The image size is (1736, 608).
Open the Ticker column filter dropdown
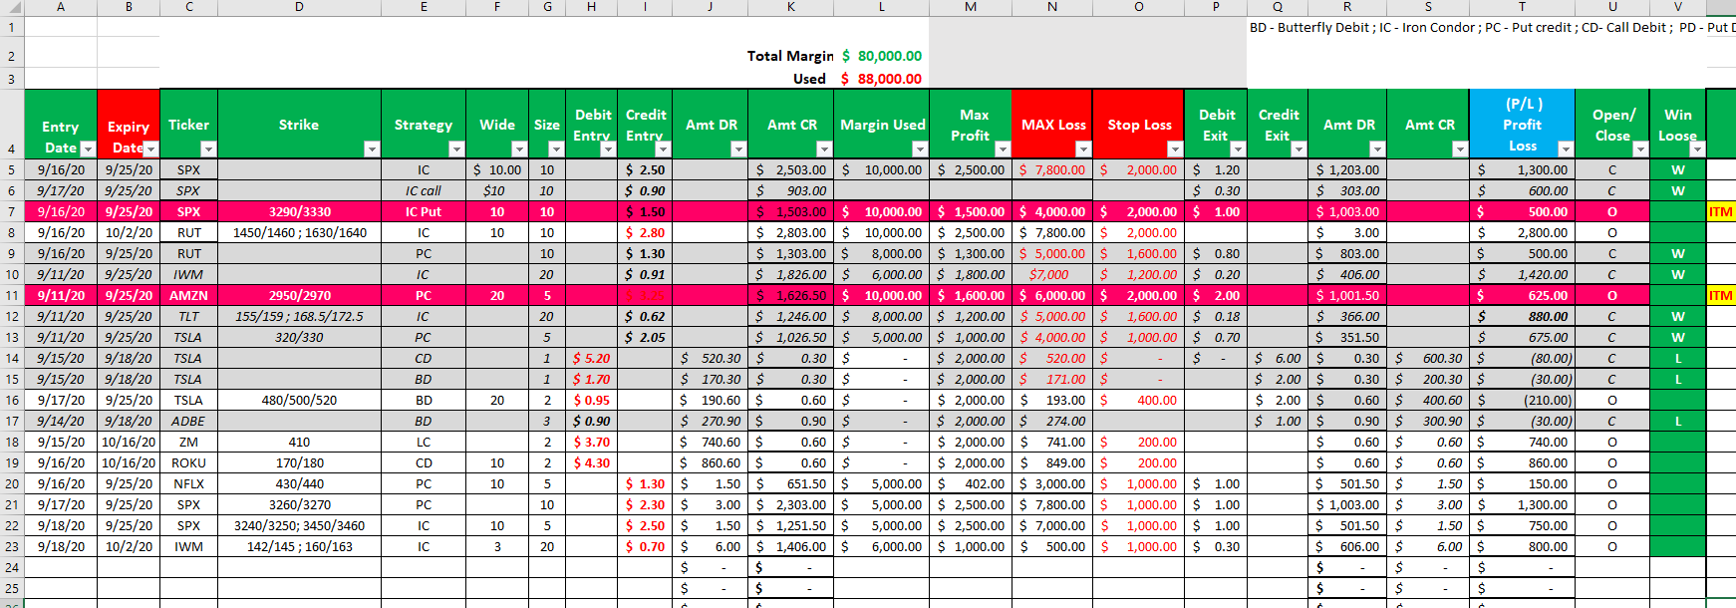click(207, 149)
